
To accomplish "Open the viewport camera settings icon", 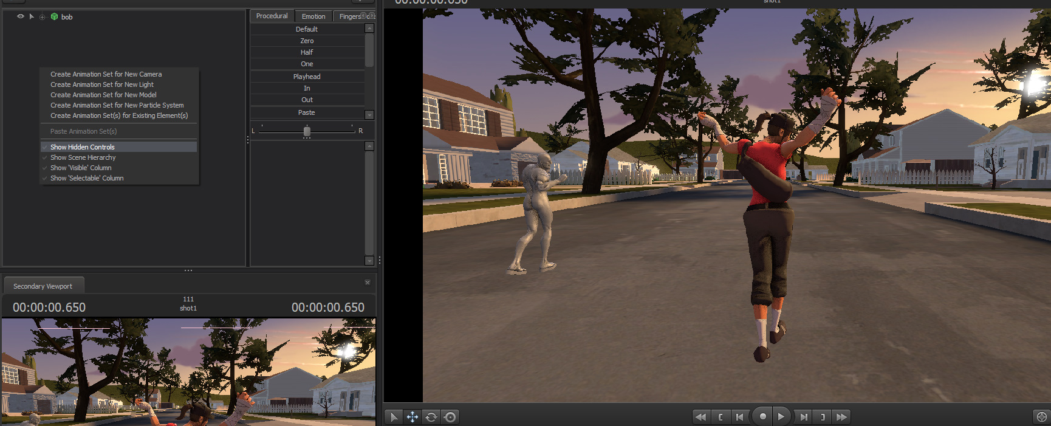I will pyautogui.click(x=1042, y=417).
